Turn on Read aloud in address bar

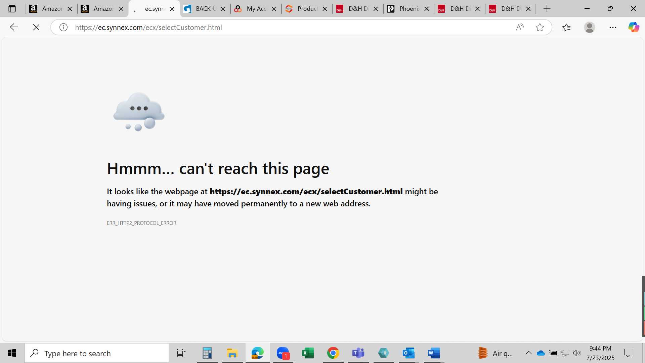point(520,27)
